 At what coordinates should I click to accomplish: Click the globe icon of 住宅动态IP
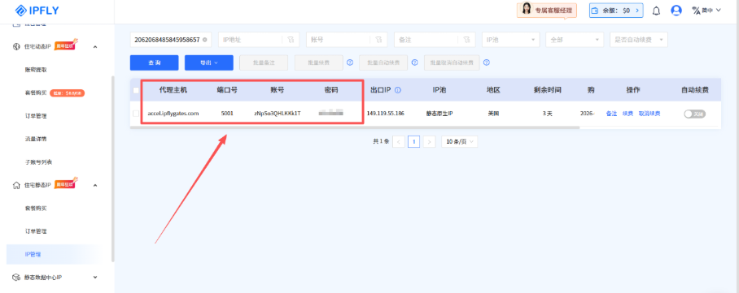pyautogui.click(x=16, y=46)
